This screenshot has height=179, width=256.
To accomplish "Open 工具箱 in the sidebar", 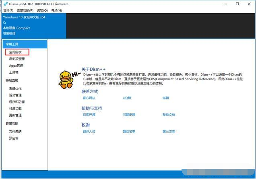I will [14, 72].
